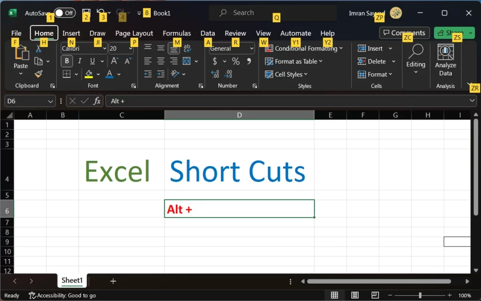Click Delete in Cells group
Image resolution: width=481 pixels, height=301 pixels.
coord(372,62)
